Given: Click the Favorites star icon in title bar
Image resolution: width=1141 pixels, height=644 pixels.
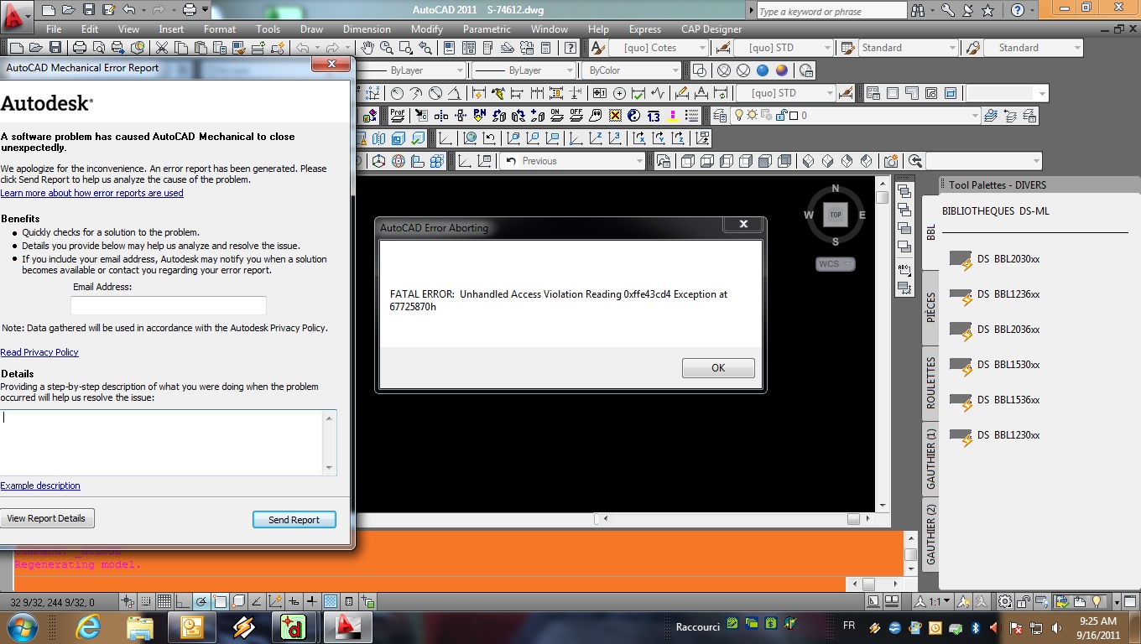Looking at the screenshot, I should (x=987, y=10).
